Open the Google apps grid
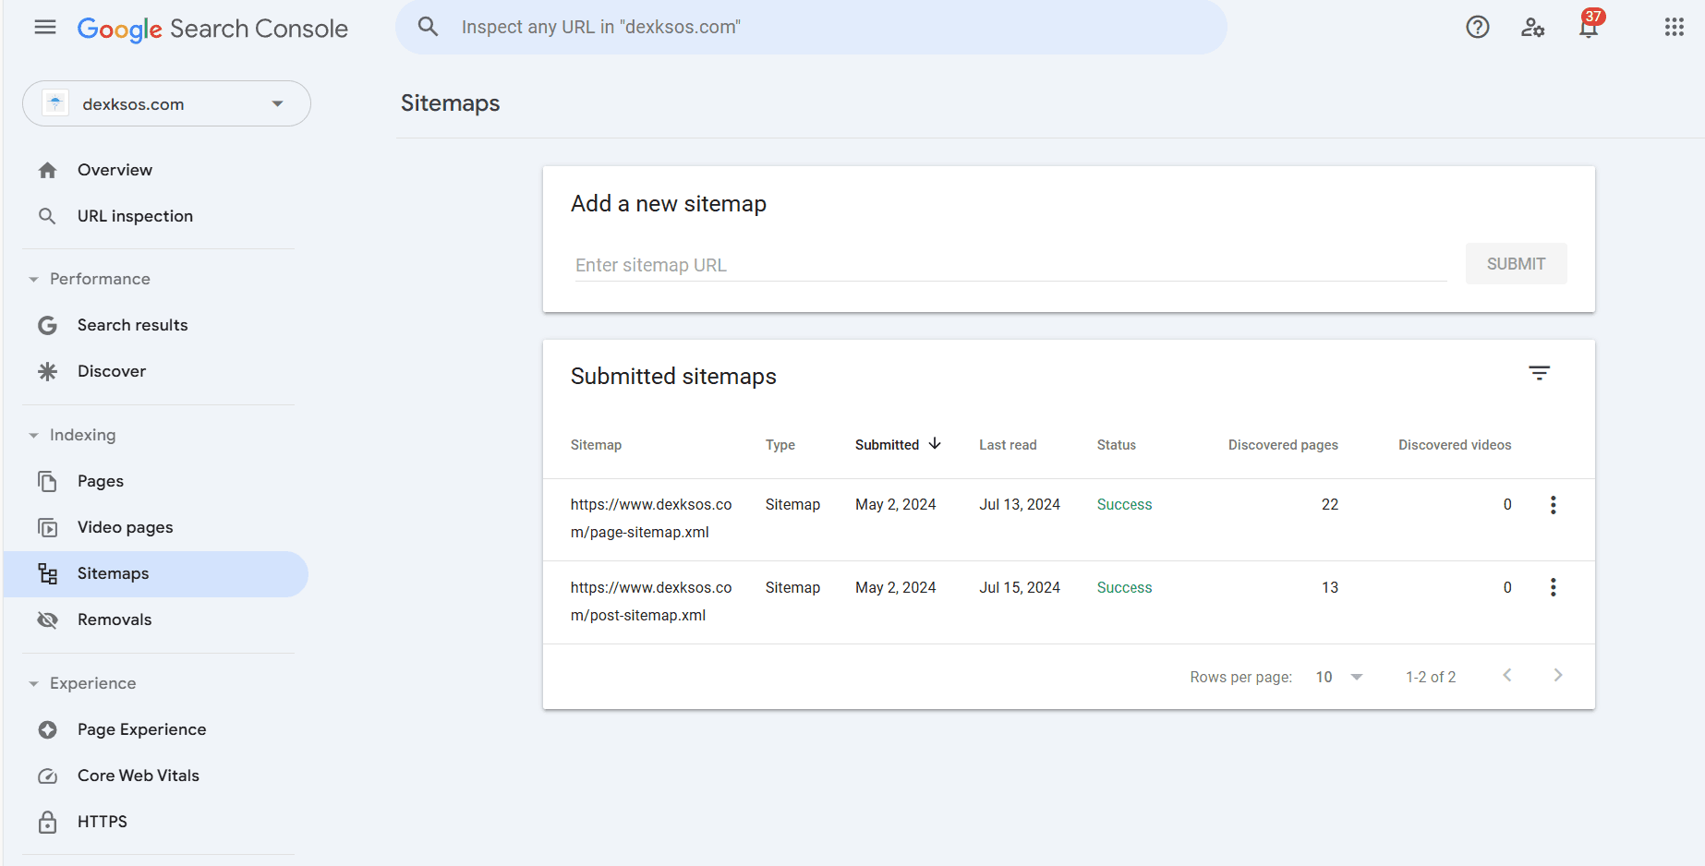This screenshot has height=866, width=1705. pyautogui.click(x=1675, y=27)
